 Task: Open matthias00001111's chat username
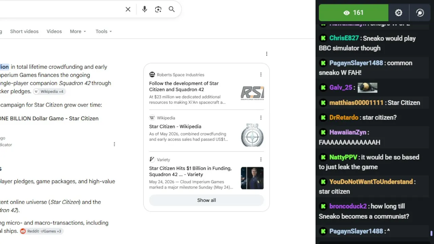[356, 102]
